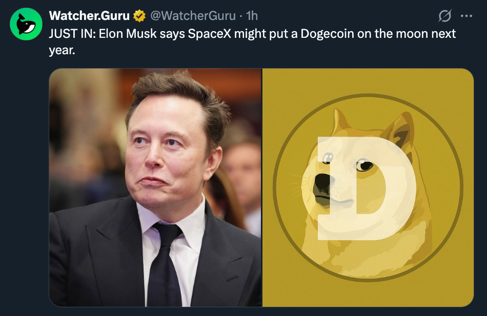Open the three-dot more options menu

466,16
